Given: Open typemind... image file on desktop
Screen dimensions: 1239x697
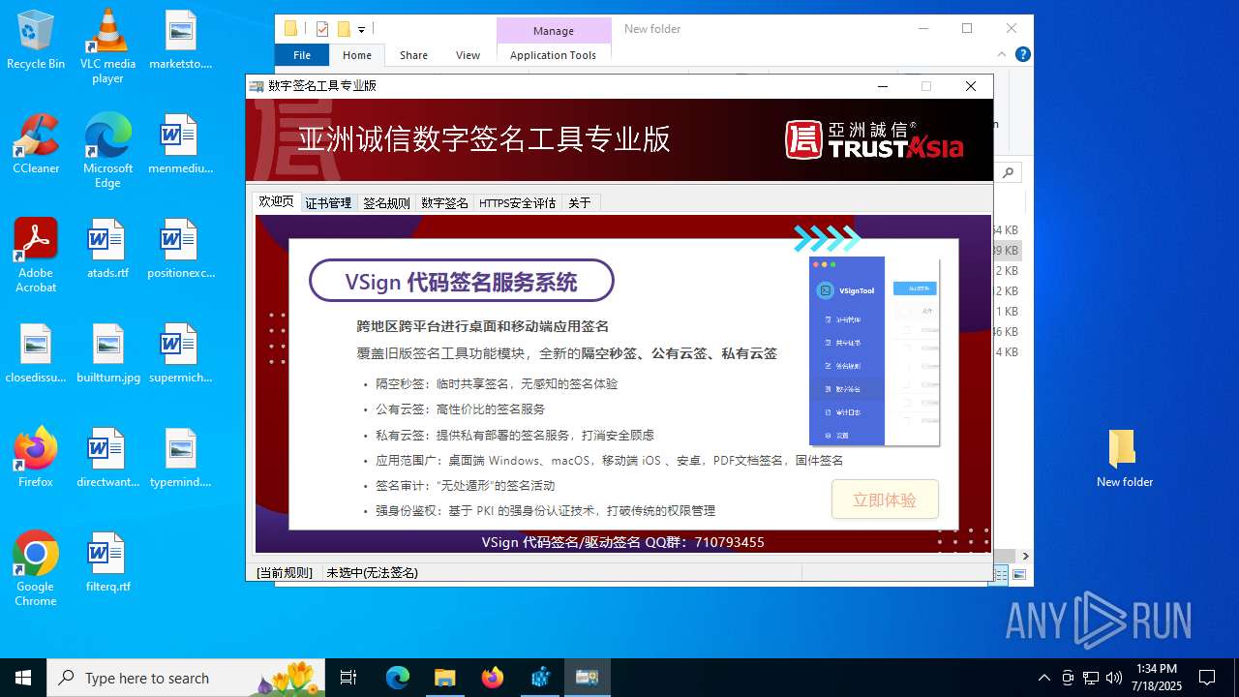Looking at the screenshot, I should pos(180,458).
